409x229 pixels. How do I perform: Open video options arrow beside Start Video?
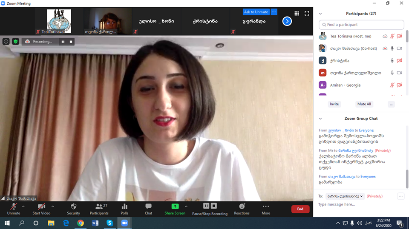tap(53, 206)
